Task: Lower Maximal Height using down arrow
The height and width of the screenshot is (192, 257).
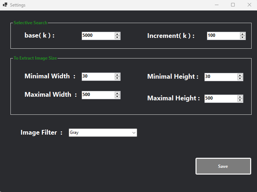Action: pos(240,100)
